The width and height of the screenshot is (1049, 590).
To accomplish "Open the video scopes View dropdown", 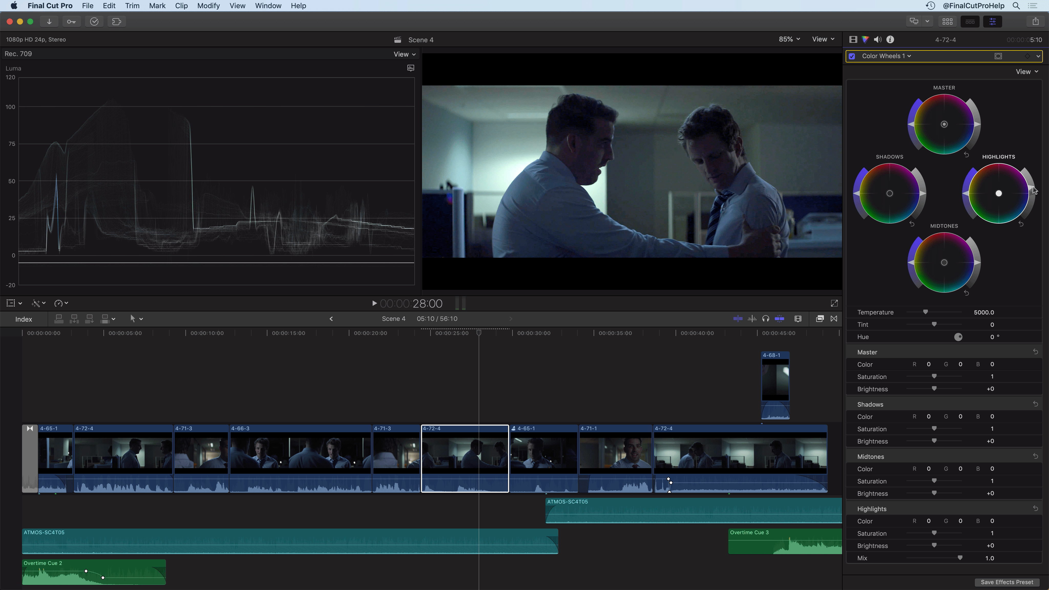I will click(404, 54).
